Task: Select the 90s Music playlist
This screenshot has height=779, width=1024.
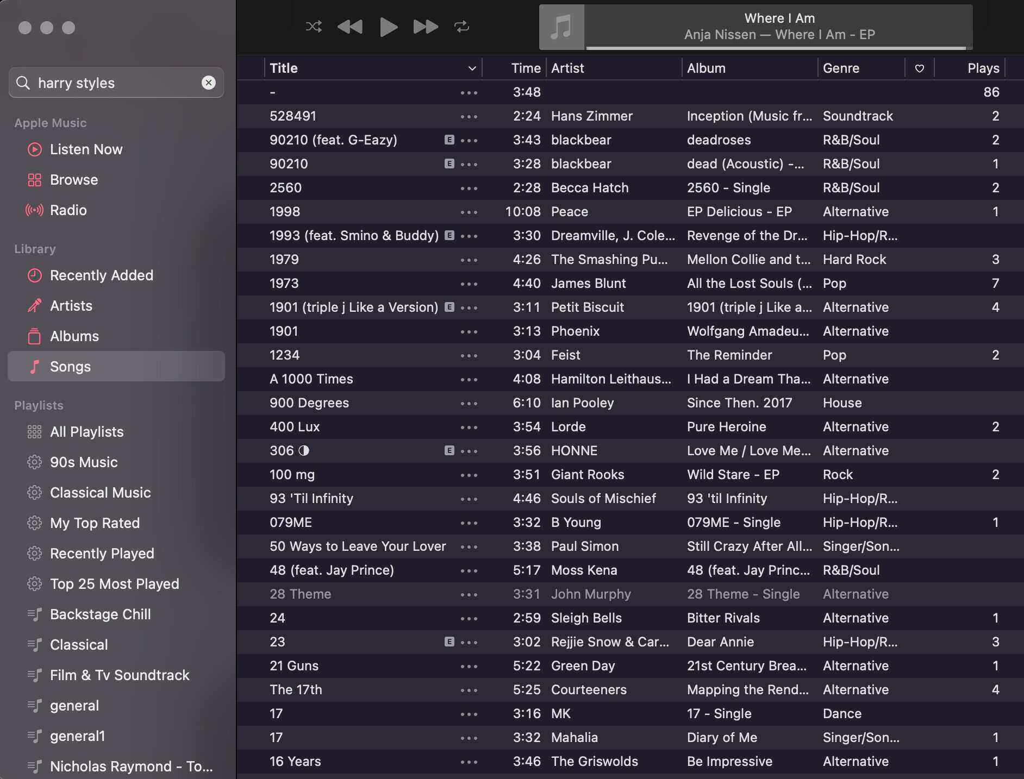Action: coord(83,462)
